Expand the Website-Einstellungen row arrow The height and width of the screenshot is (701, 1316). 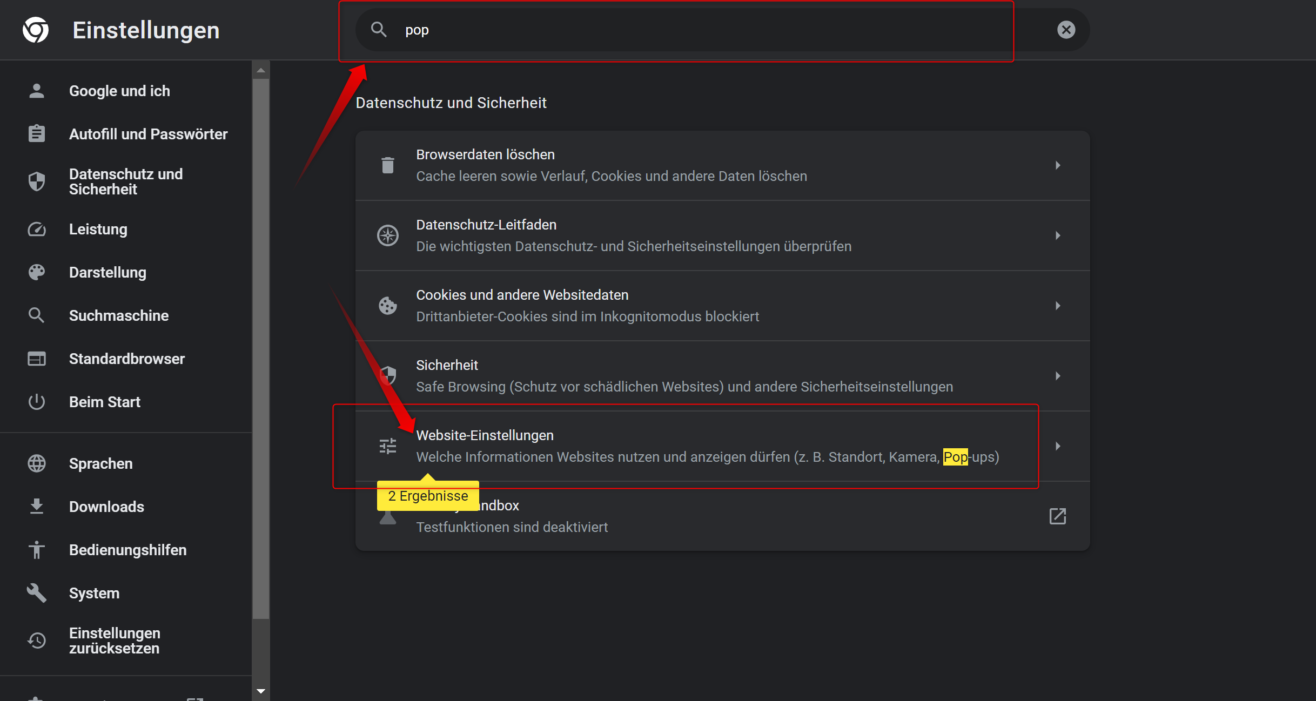tap(1057, 446)
